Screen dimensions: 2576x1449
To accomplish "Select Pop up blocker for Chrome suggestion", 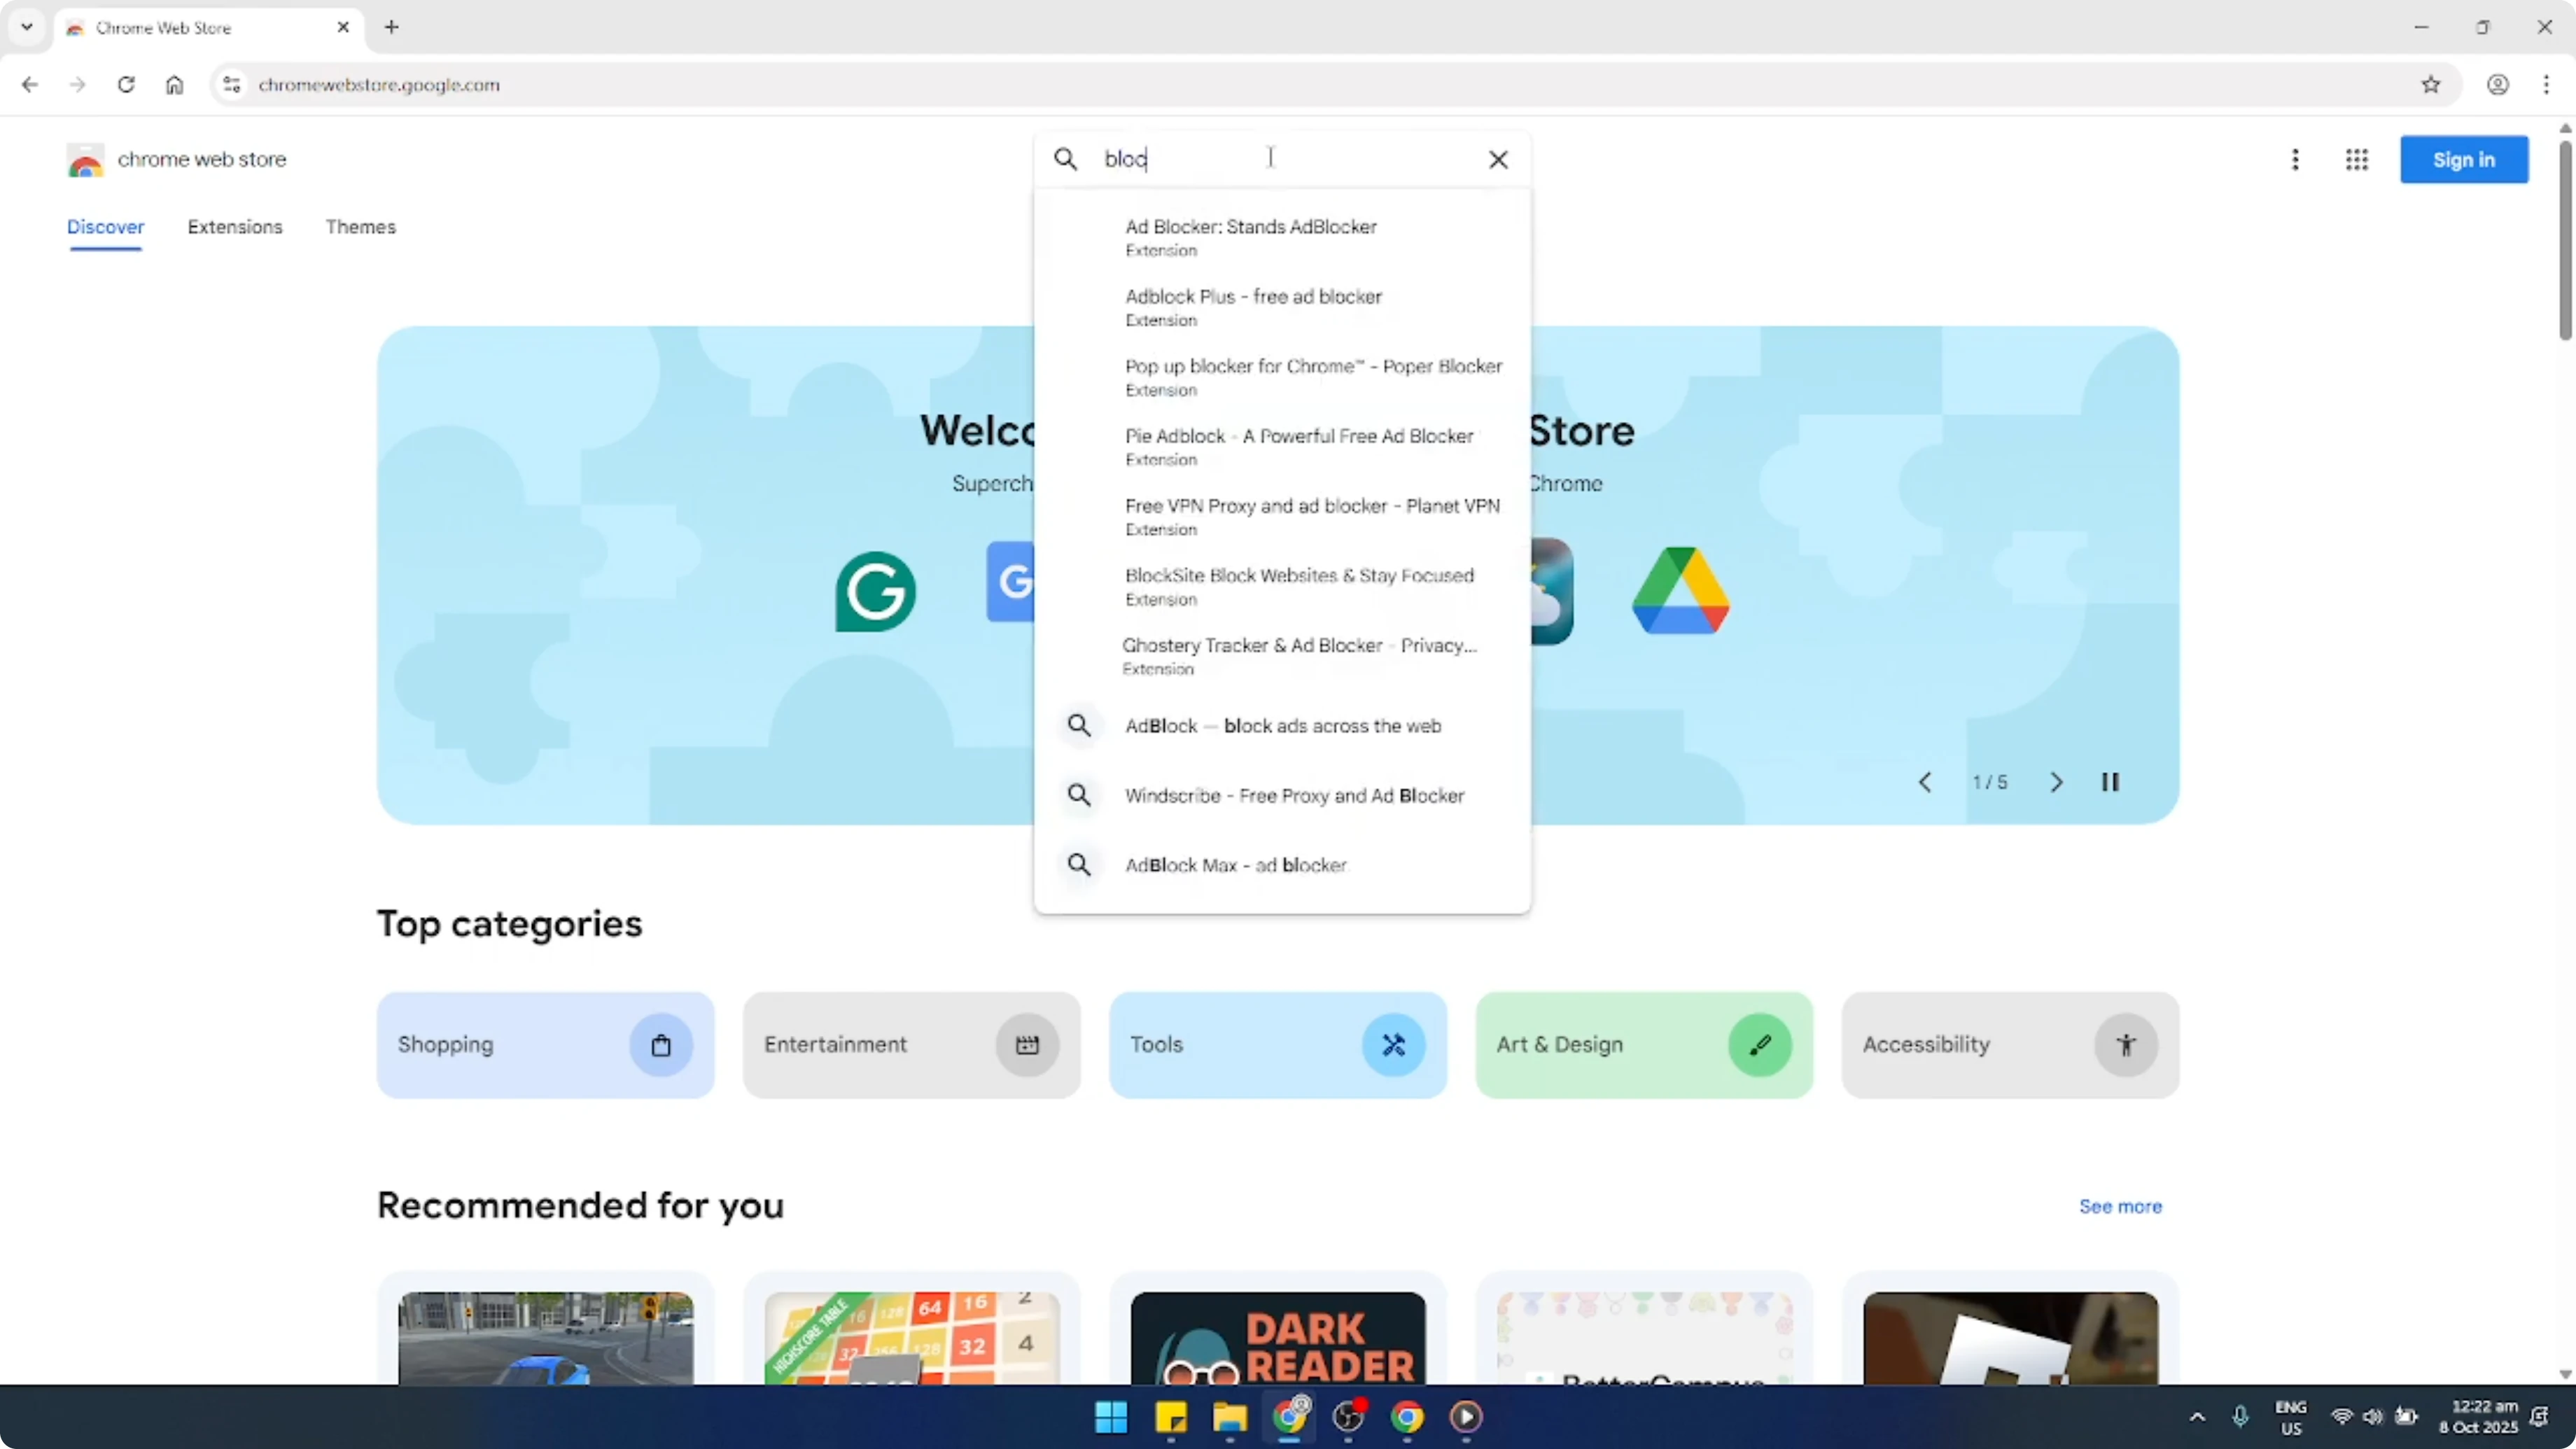I will [1282, 377].
